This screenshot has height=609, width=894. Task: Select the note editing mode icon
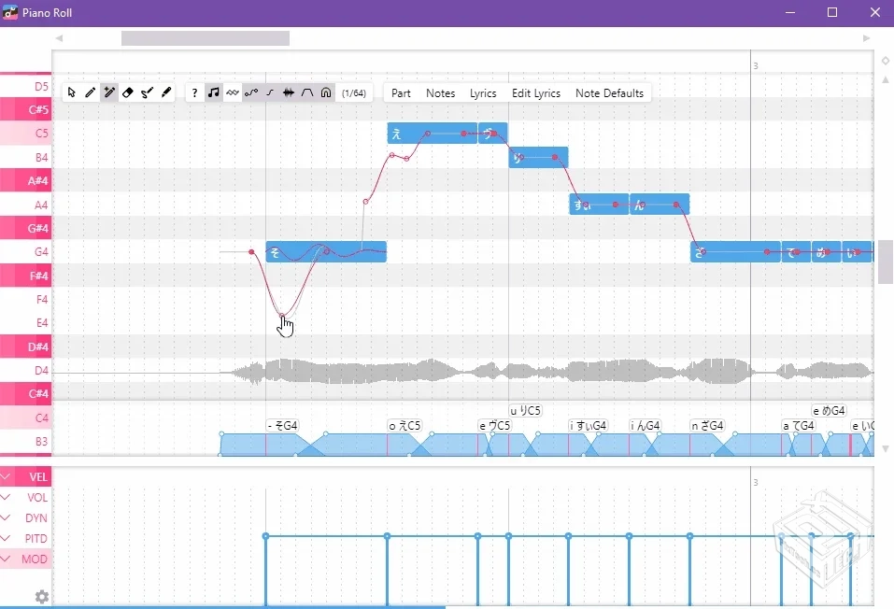pos(213,92)
